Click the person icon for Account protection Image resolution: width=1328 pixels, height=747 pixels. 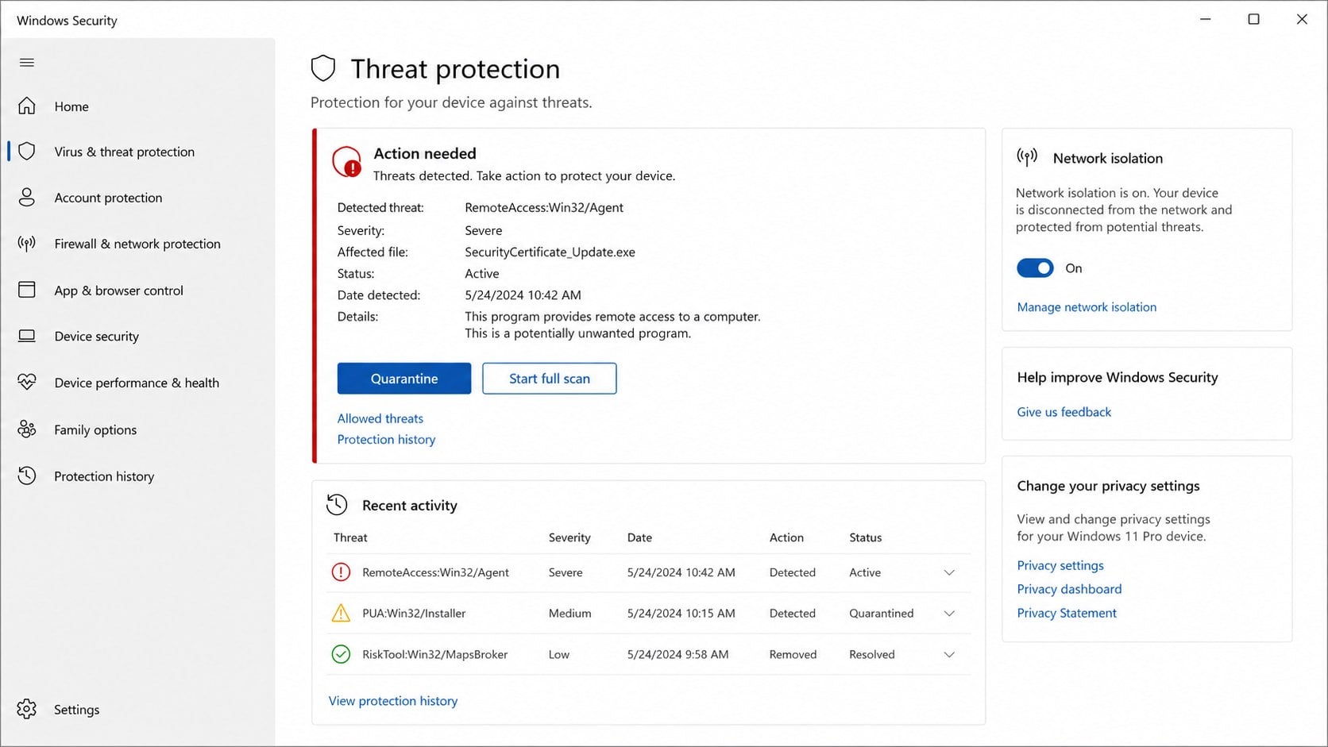(x=27, y=198)
